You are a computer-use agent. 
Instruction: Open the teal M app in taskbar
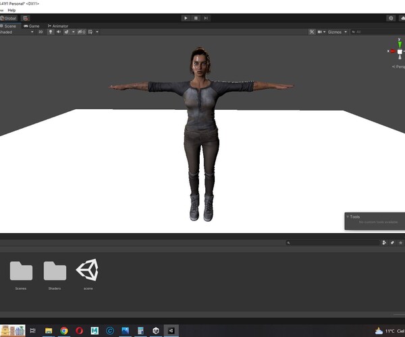pos(94,330)
